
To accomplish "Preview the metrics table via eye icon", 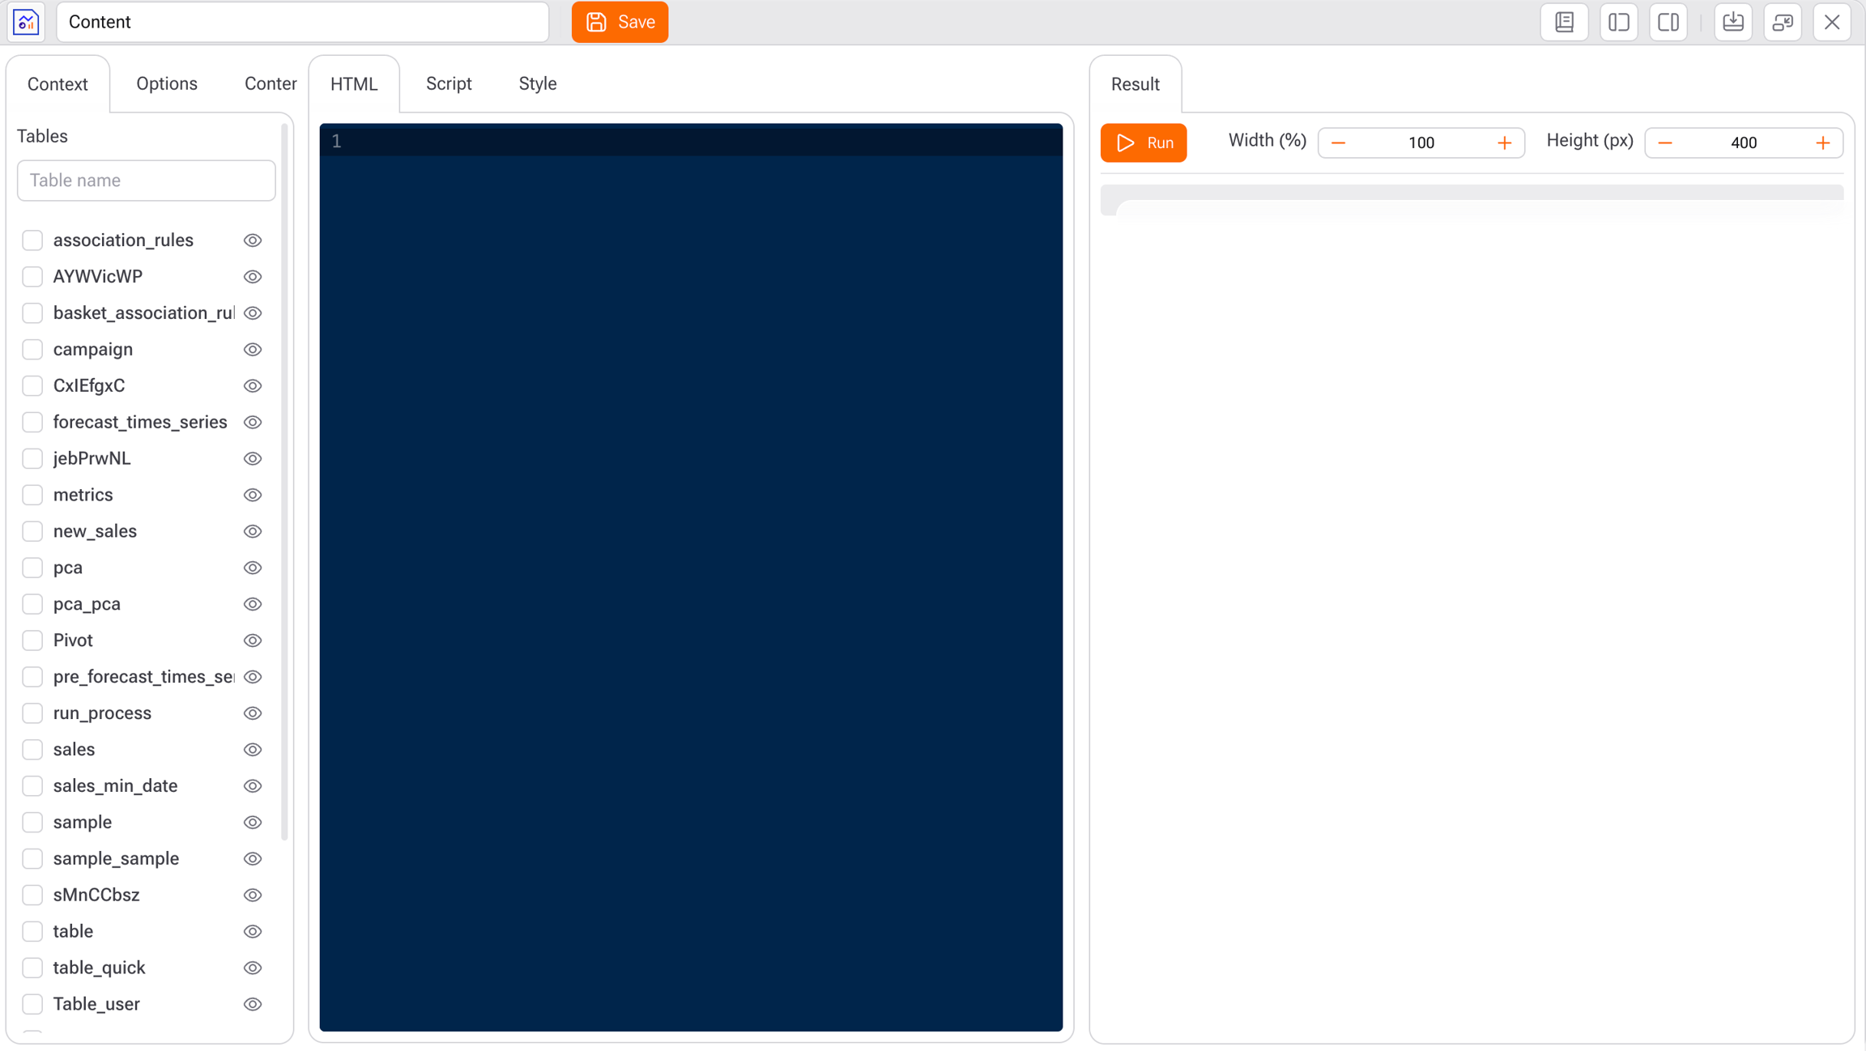I will (253, 495).
